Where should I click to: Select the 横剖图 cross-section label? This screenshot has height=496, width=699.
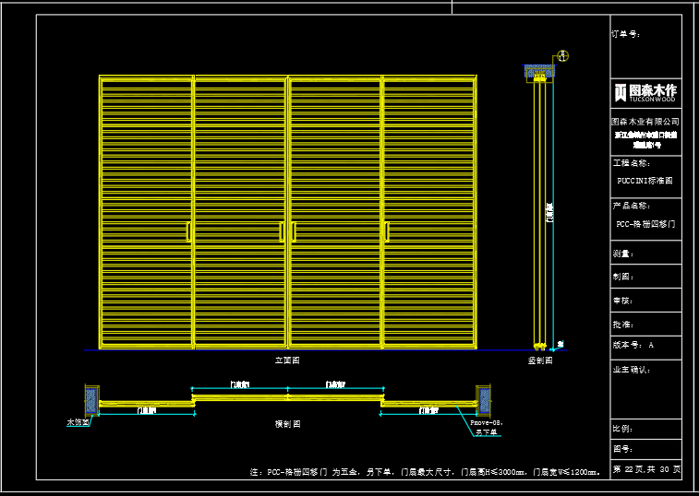pos(287,424)
